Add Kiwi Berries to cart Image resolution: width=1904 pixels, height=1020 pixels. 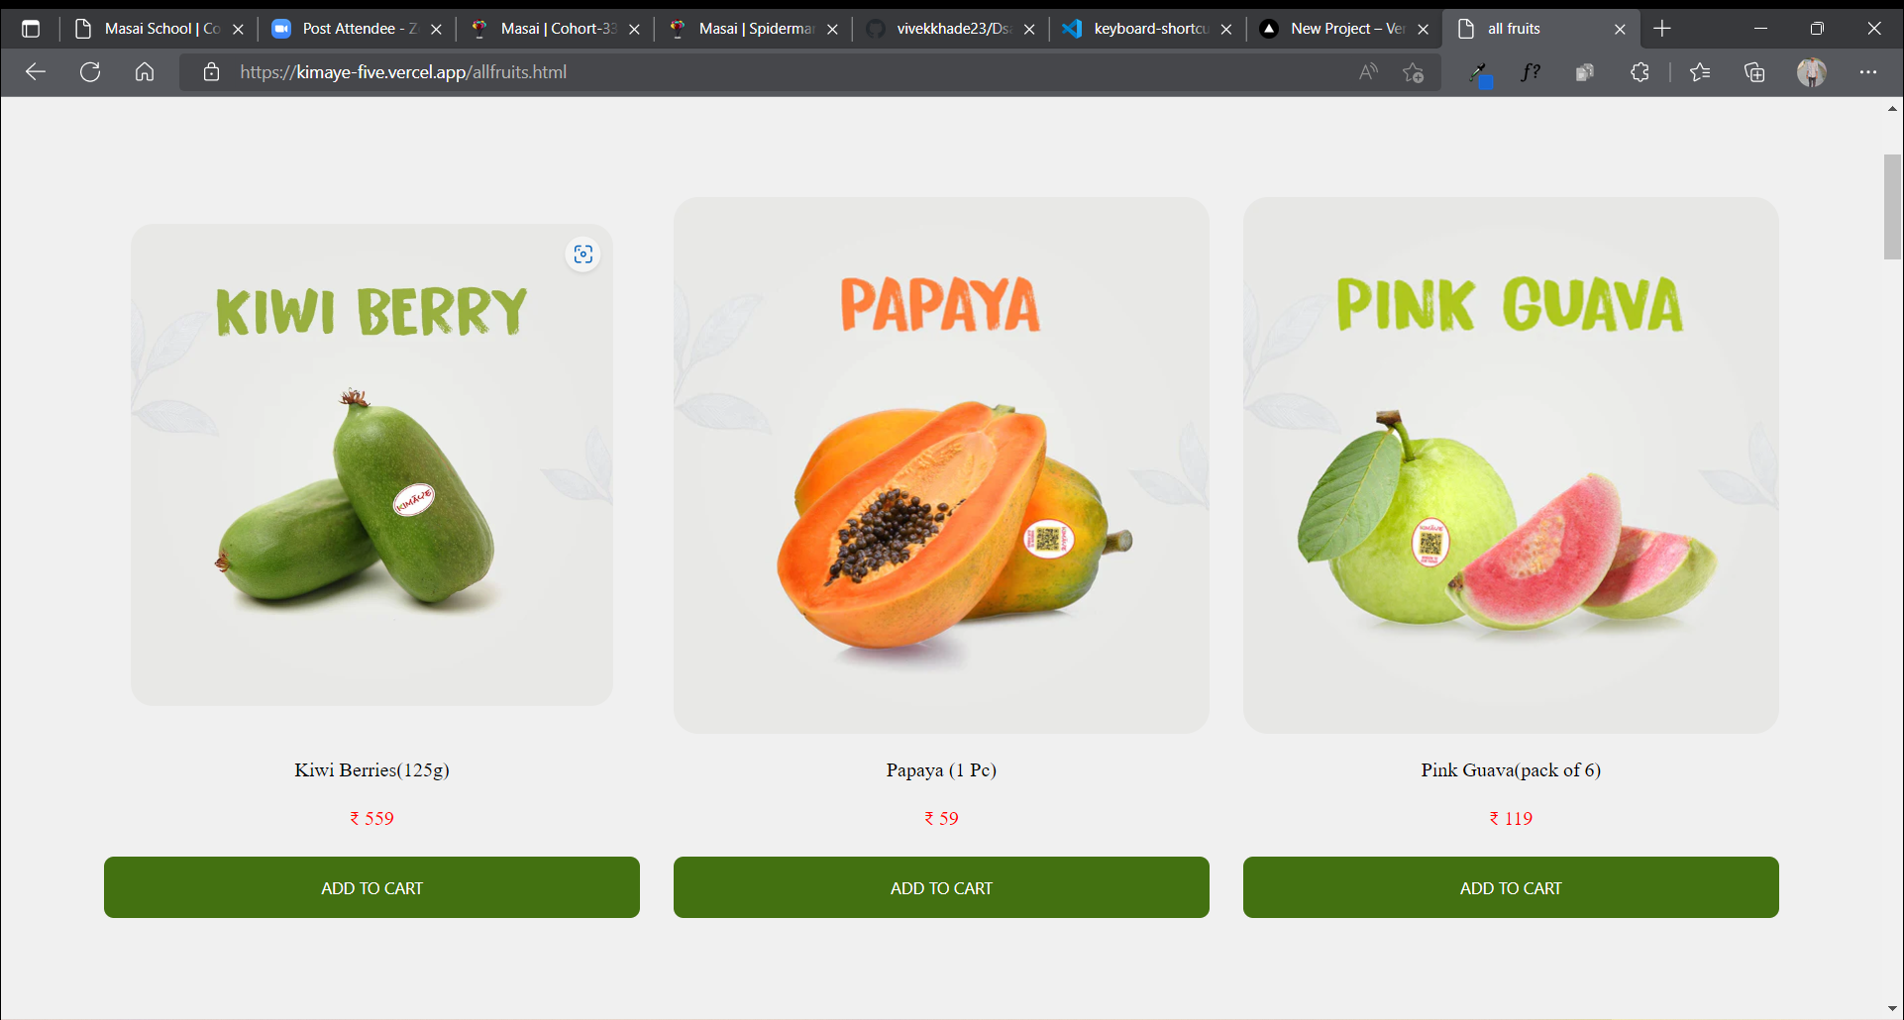[371, 887]
